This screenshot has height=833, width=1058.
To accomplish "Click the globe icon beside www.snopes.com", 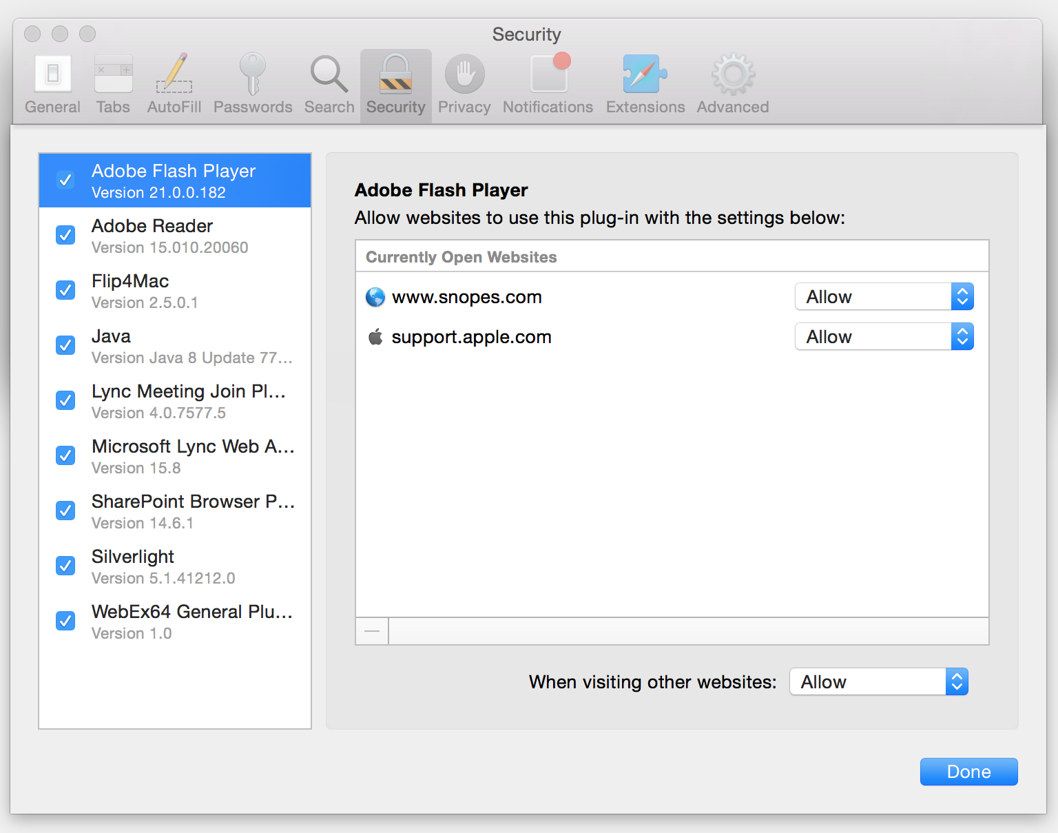I will click(x=375, y=297).
